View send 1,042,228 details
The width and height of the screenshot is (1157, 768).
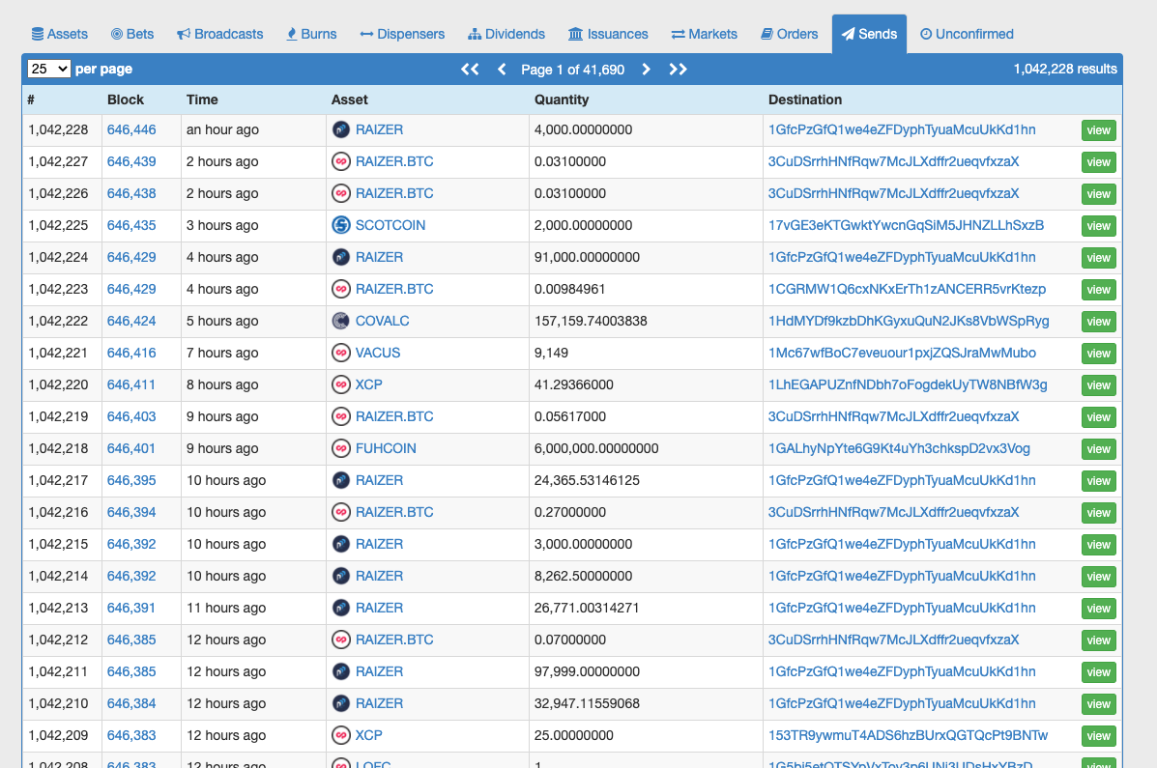pyautogui.click(x=1098, y=130)
